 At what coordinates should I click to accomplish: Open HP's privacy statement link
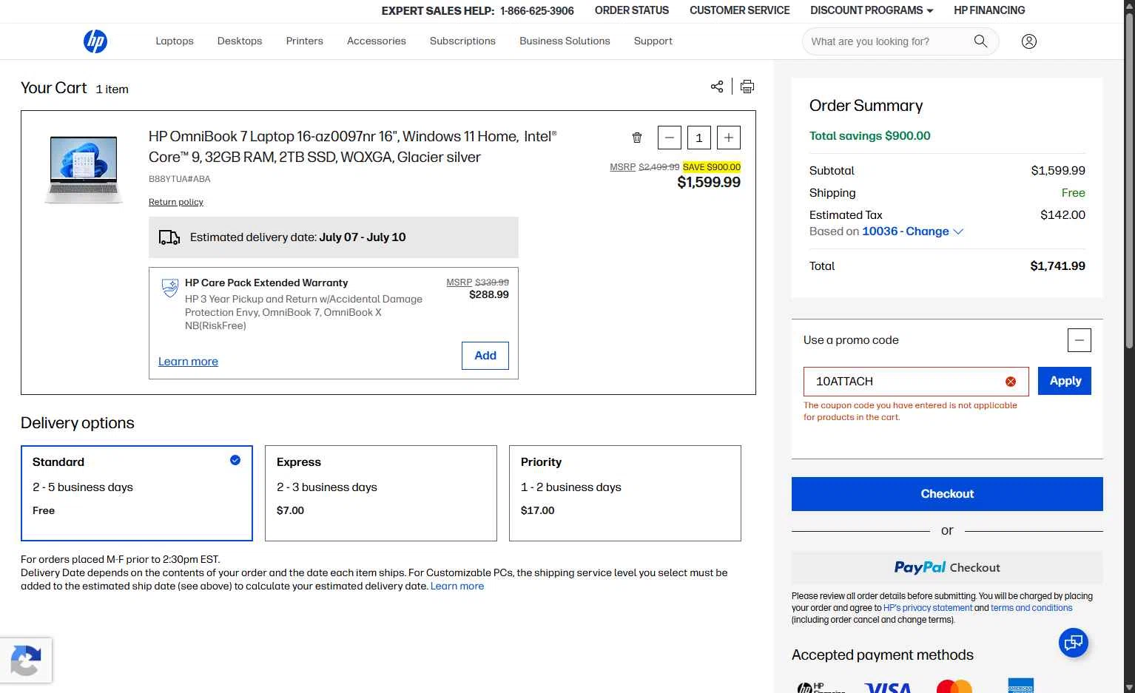pos(928,608)
